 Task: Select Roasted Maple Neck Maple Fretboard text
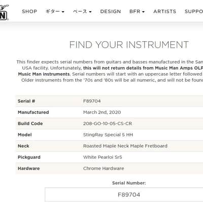click(x=125, y=146)
